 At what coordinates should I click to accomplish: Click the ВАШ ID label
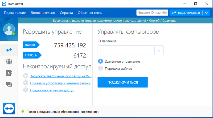(x=31, y=45)
